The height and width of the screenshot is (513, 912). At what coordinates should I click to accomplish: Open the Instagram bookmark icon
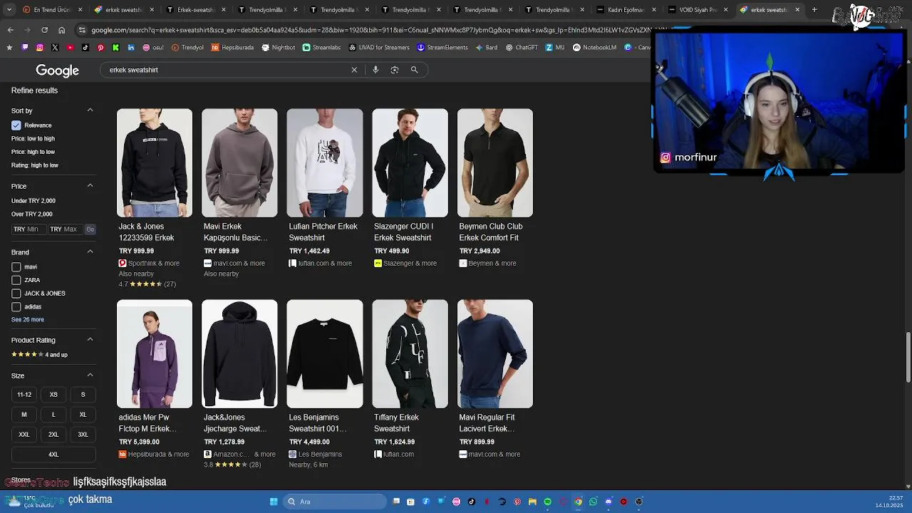coord(40,48)
